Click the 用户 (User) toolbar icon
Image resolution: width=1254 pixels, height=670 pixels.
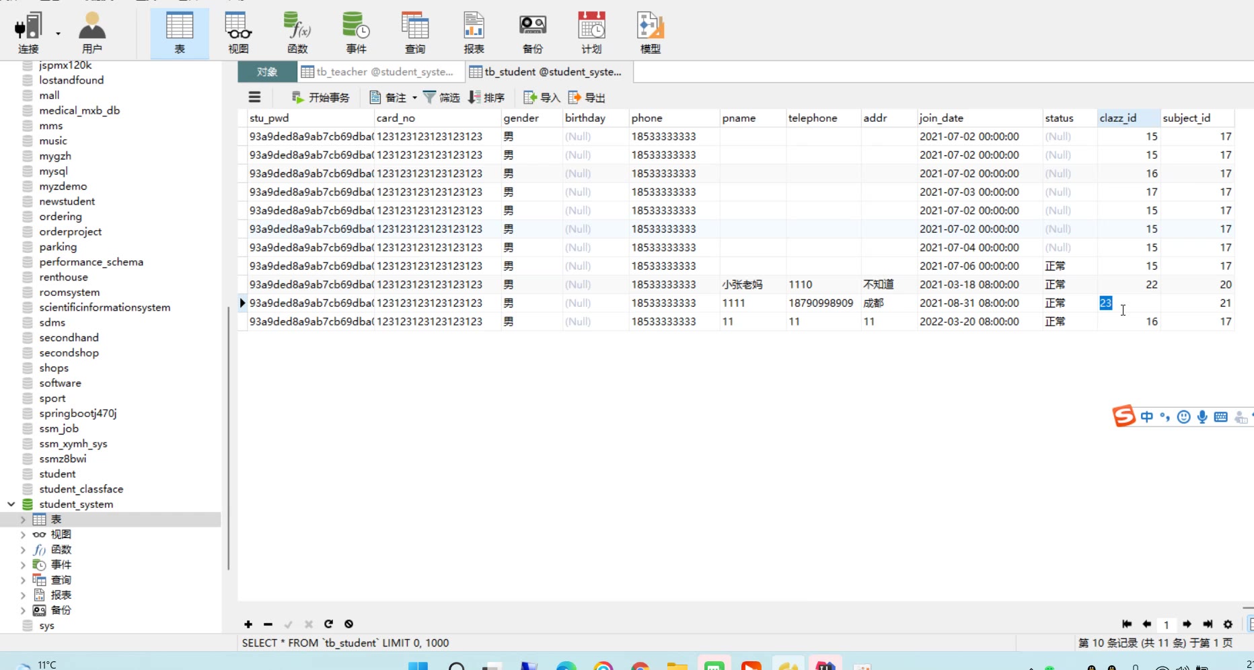92,32
